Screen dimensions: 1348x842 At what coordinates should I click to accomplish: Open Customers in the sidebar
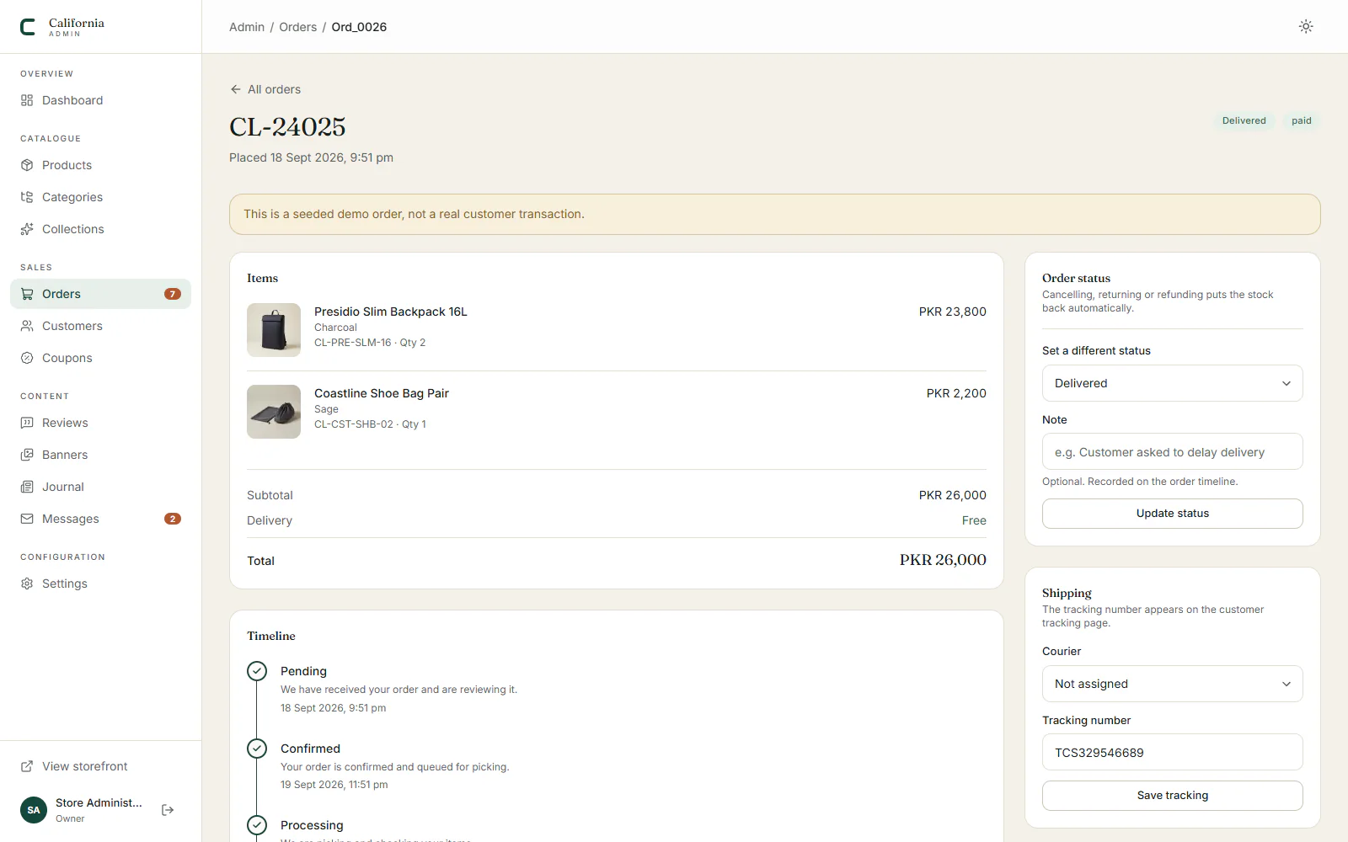tap(101, 326)
